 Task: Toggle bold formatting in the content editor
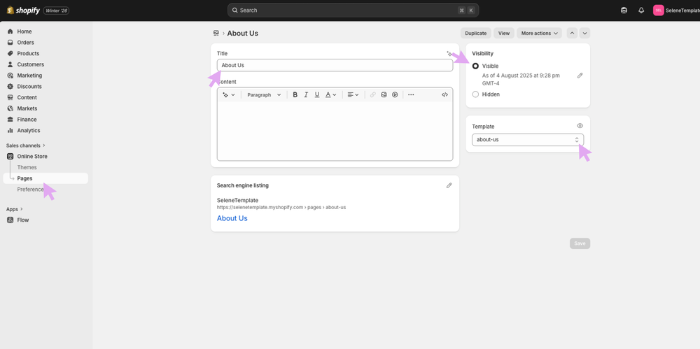click(x=295, y=95)
